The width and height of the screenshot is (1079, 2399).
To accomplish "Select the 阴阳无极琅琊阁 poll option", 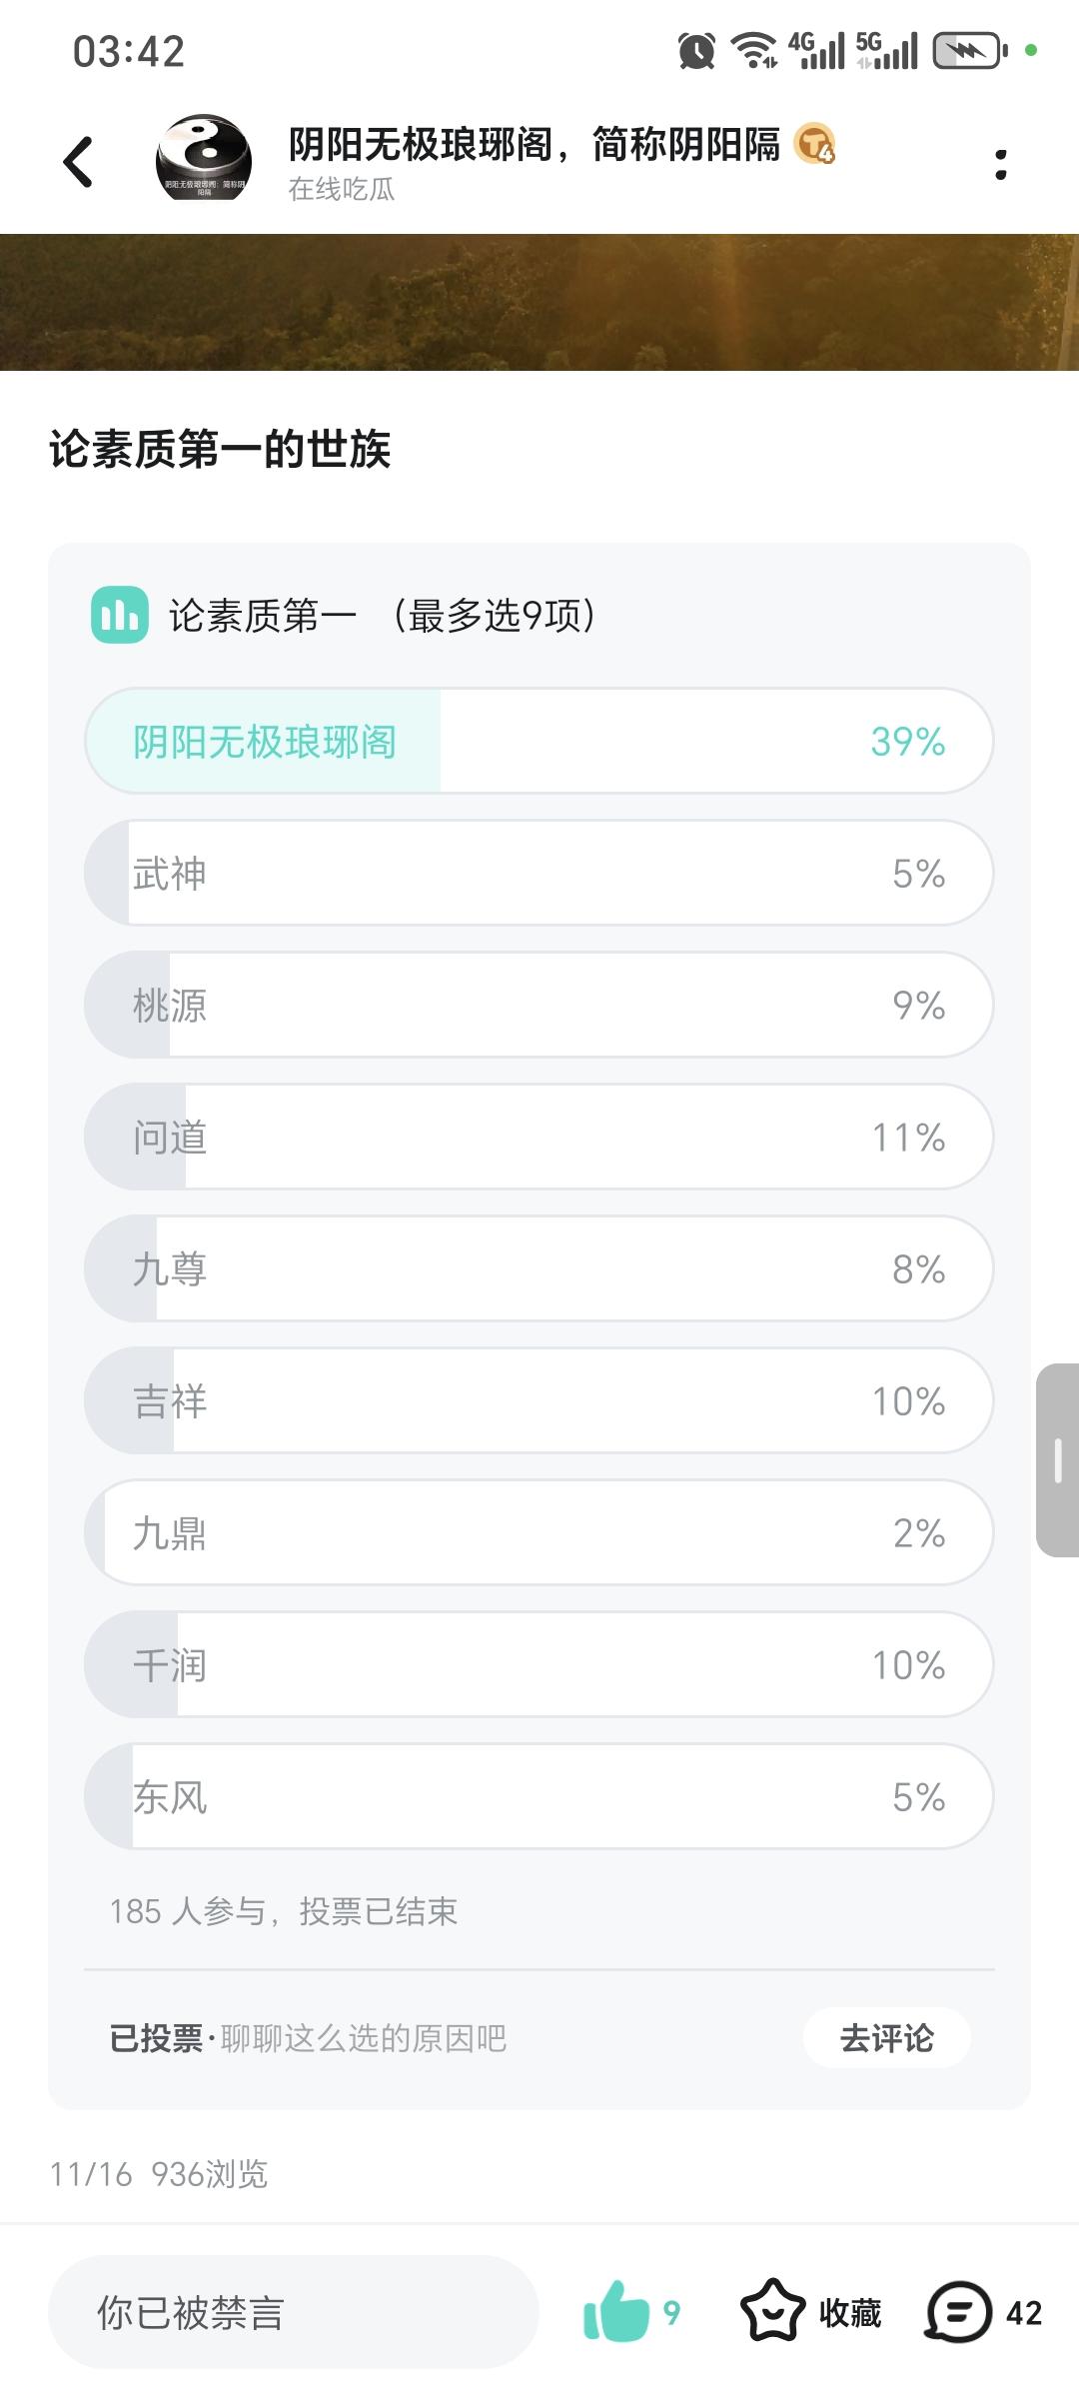I will pos(539,741).
